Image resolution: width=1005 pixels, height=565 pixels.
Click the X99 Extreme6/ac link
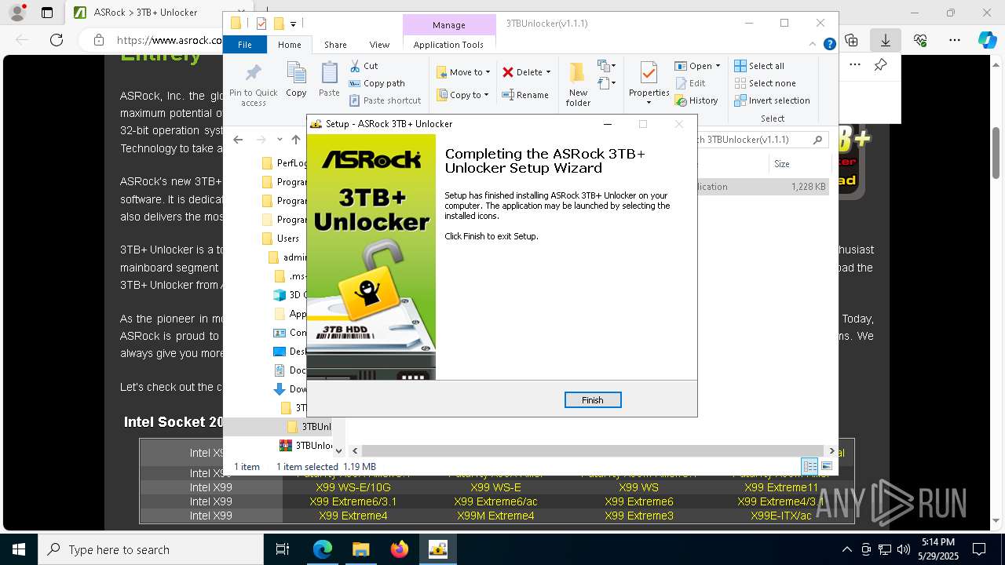pyautogui.click(x=495, y=501)
